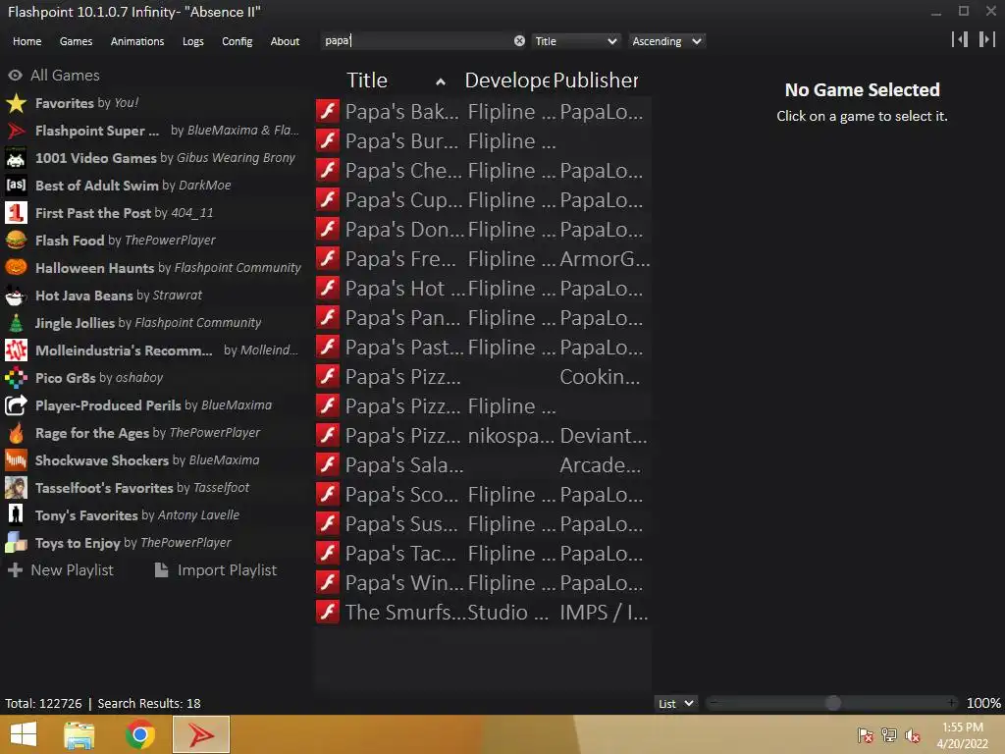The width and height of the screenshot is (1005, 754).
Task: Select the Papa's Cheeseria game row
Action: [483, 170]
